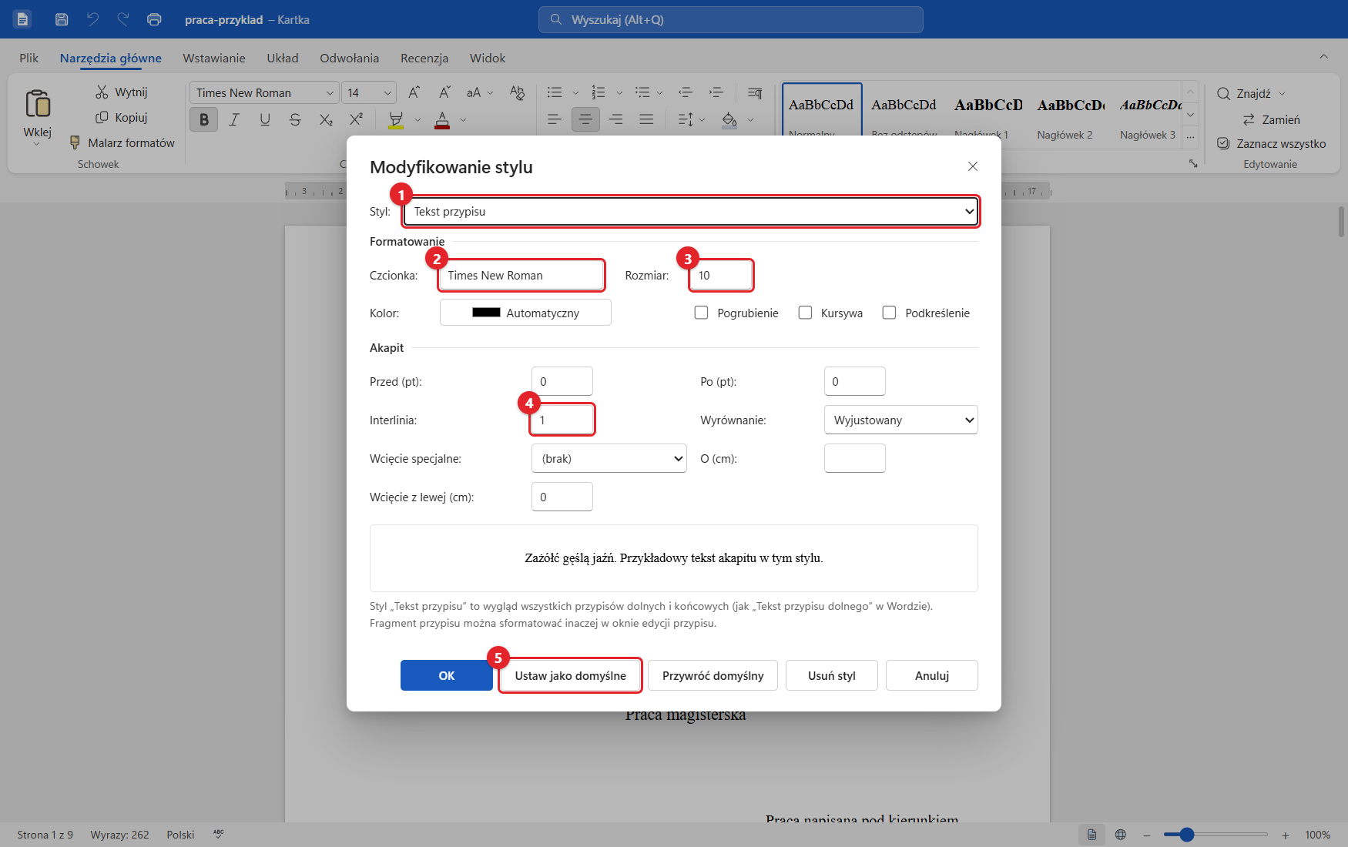The image size is (1348, 847).
Task: Switch to the Odwołania tab
Action: (x=350, y=58)
